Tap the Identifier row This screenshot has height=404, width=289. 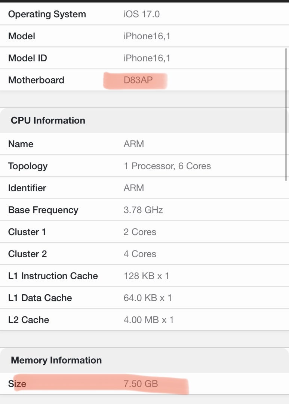[x=144, y=188]
